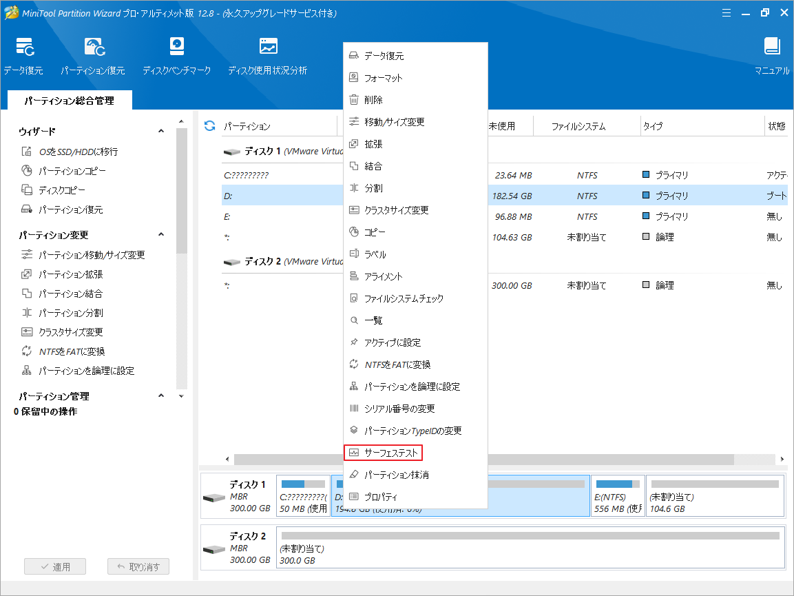This screenshot has height=596, width=794.
Task: Collapse the パーティション変更 section
Action: 161,235
